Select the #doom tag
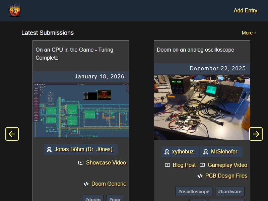 pos(93,199)
